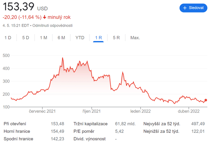Screen dimensions: 213x142
Task: Show the Max. range tab
Action: (x=135, y=38)
